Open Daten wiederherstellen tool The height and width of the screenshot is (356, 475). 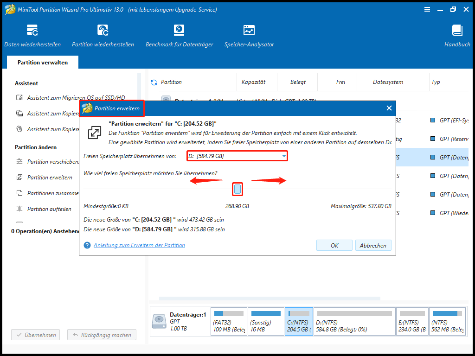[x=32, y=36]
